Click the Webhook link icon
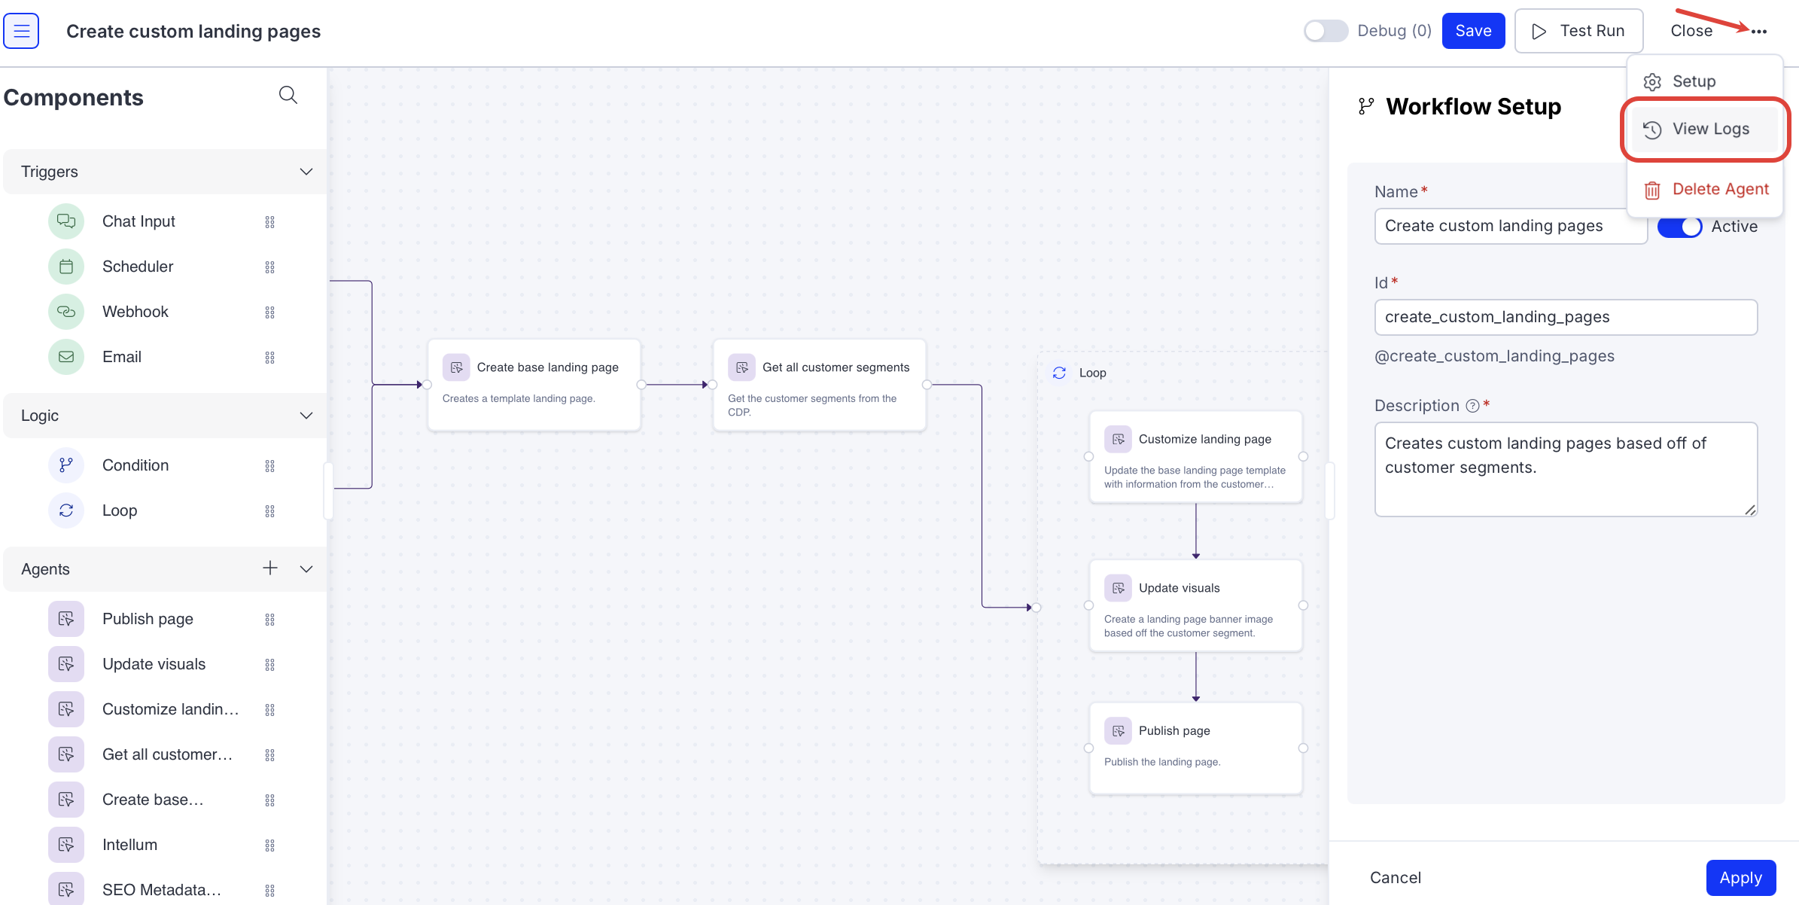 [66, 312]
